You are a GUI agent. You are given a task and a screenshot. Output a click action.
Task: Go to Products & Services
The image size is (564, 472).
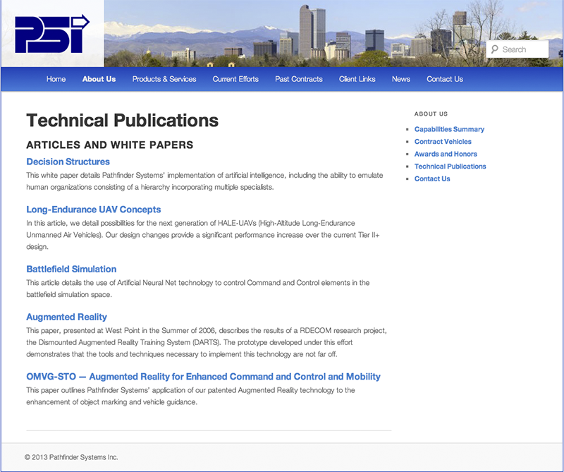164,79
